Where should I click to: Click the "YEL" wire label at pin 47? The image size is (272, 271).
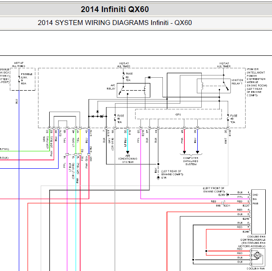pos(78,140)
